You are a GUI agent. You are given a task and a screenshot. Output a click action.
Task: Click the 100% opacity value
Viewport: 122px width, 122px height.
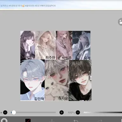(71, 112)
